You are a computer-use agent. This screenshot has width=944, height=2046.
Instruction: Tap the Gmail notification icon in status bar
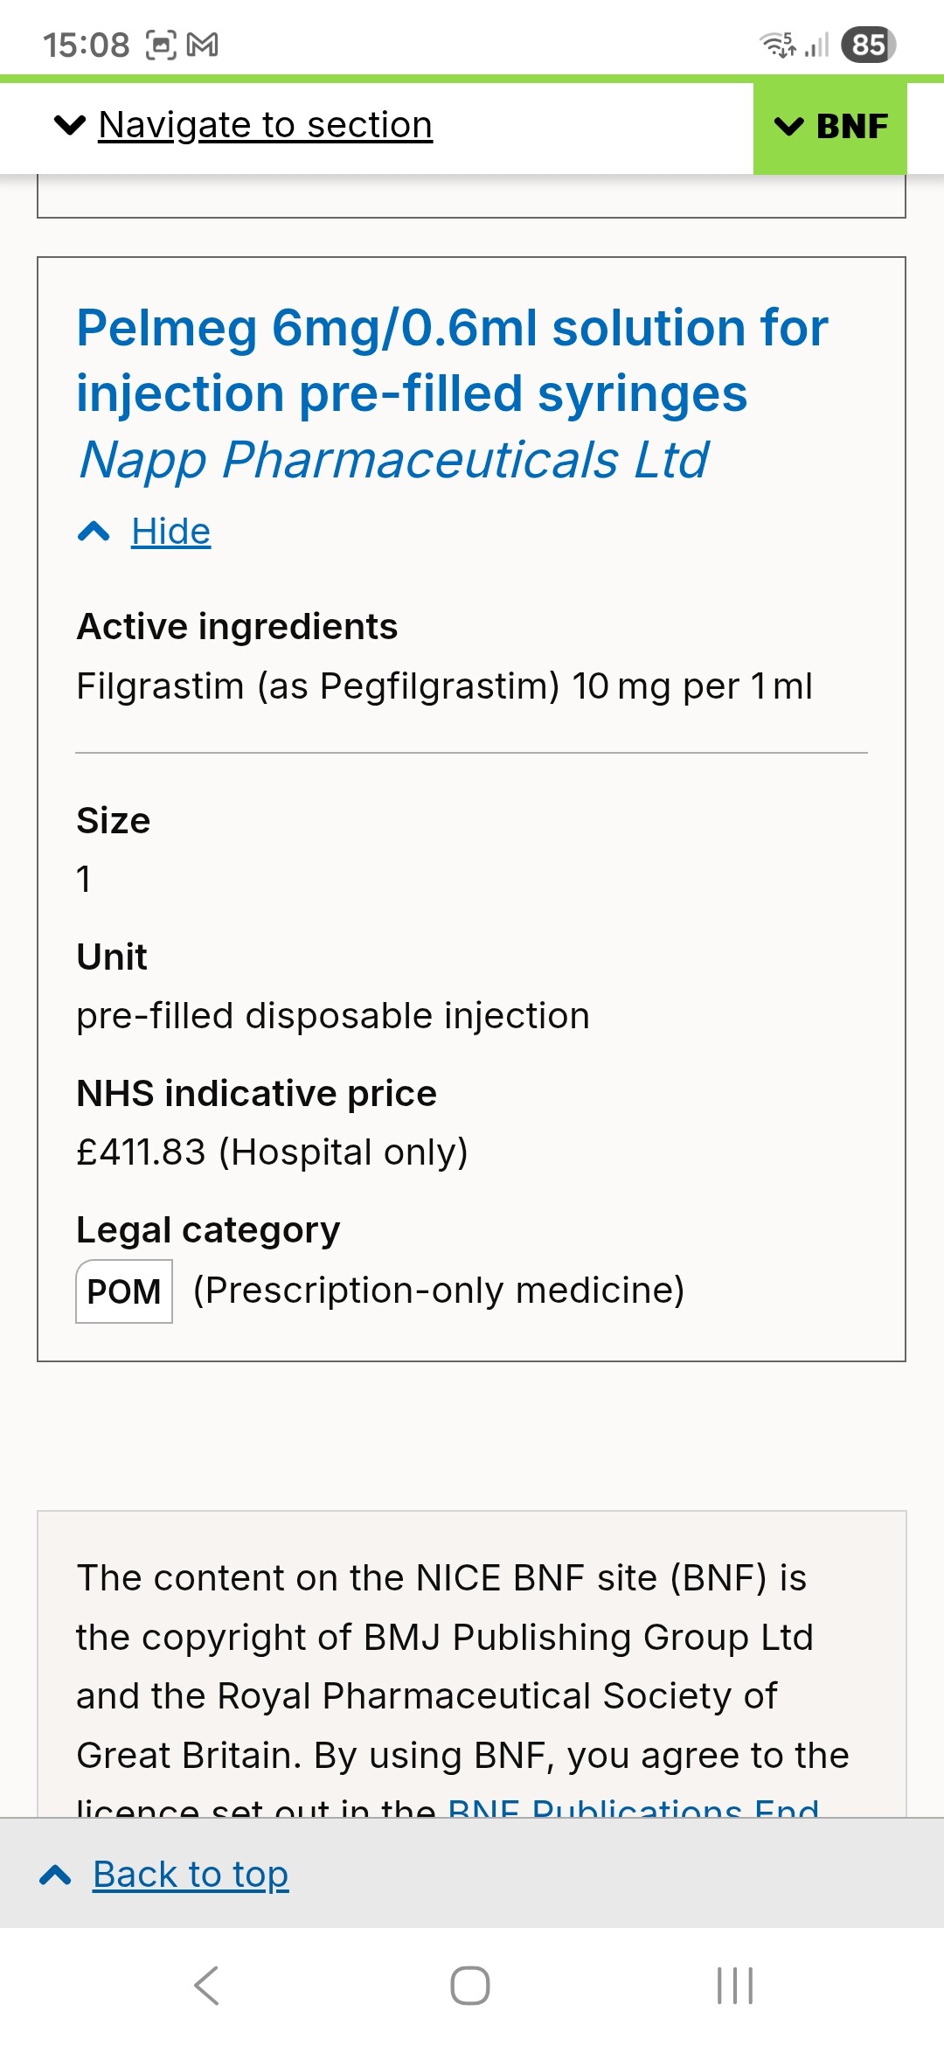pyautogui.click(x=203, y=45)
